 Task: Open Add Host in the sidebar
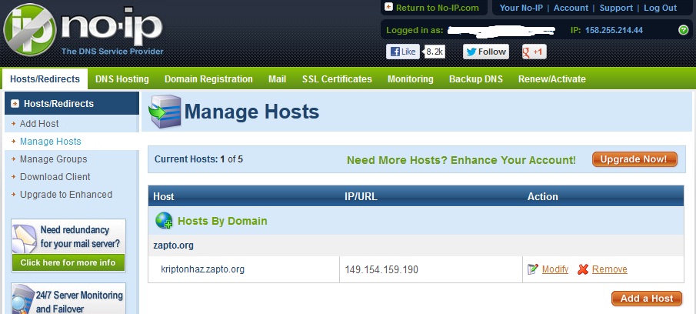pyautogui.click(x=39, y=124)
